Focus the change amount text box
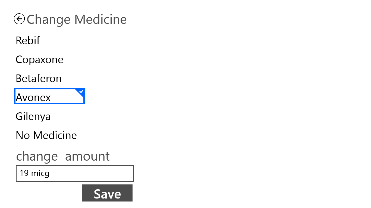 click(75, 173)
